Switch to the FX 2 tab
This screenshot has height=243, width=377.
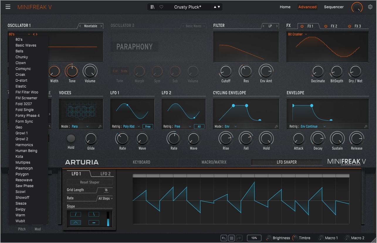point(334,26)
